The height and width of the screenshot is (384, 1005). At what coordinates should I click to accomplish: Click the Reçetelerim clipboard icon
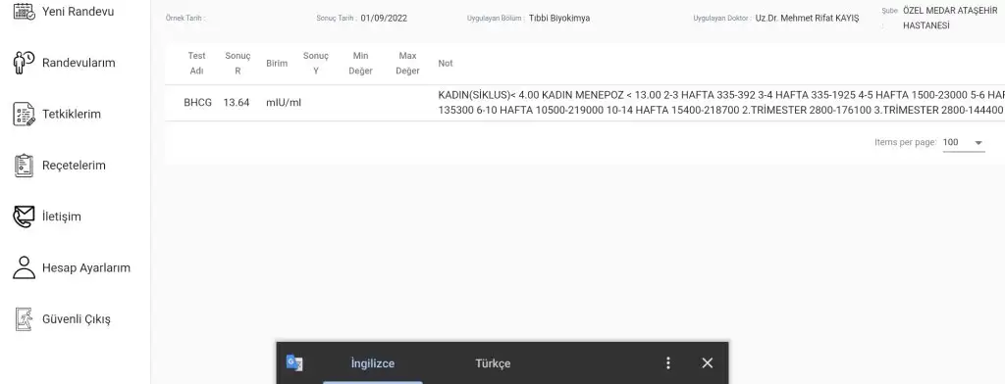pos(25,166)
